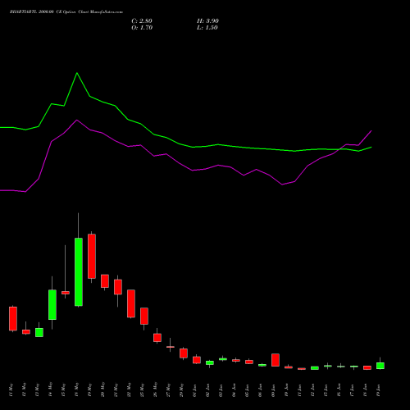Click the red candle on 25 May
This screenshot has width=410, height=410.
(x=144, y=317)
